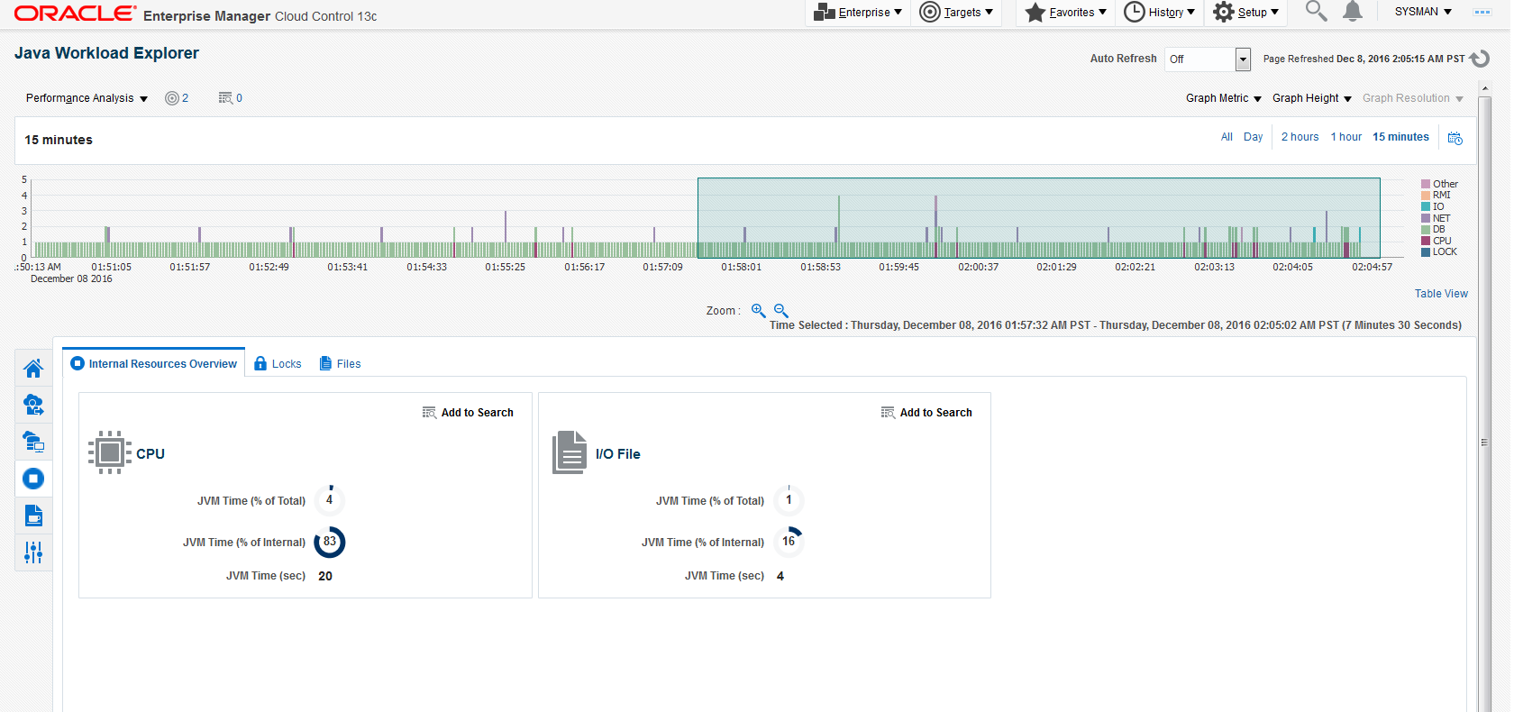
Task: Open the Graph Metric dropdown
Action: tap(1224, 98)
